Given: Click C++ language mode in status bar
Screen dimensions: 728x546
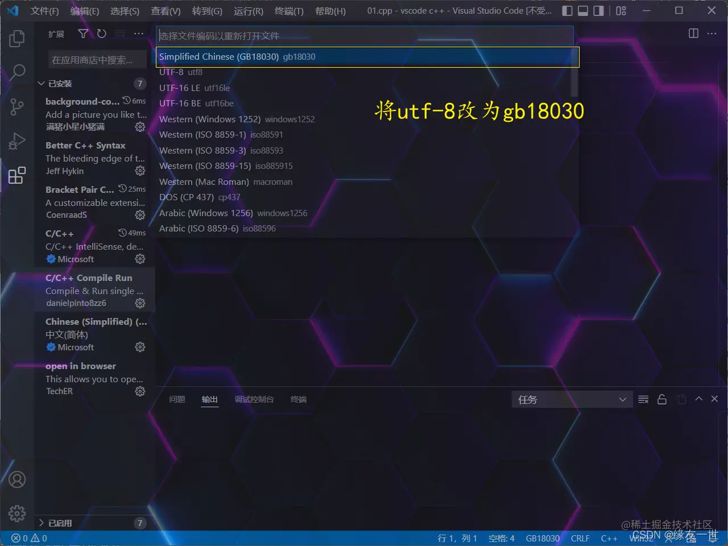Looking at the screenshot, I should (x=609, y=538).
